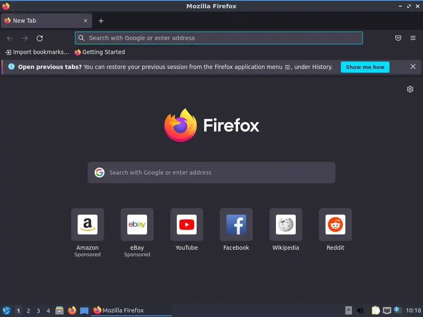
Task: Open the Reddit shortcut tile
Action: pos(335,225)
